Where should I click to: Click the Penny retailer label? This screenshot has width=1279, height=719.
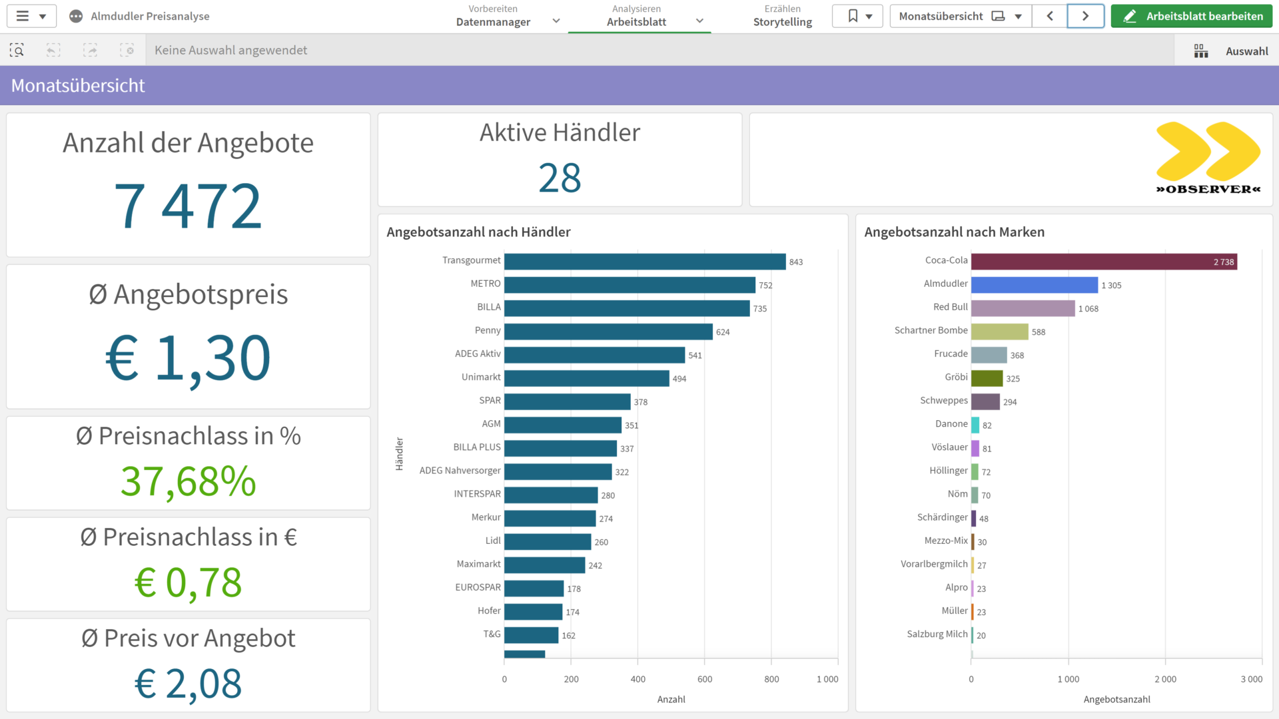(x=488, y=330)
